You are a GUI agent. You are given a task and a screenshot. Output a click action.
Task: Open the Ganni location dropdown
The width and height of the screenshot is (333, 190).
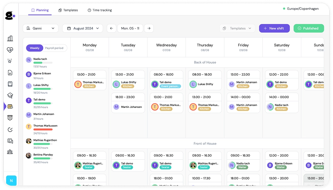(x=40, y=28)
